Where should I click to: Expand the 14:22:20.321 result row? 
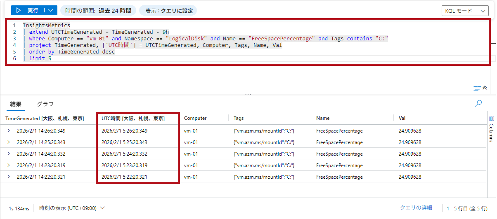click(x=9, y=177)
